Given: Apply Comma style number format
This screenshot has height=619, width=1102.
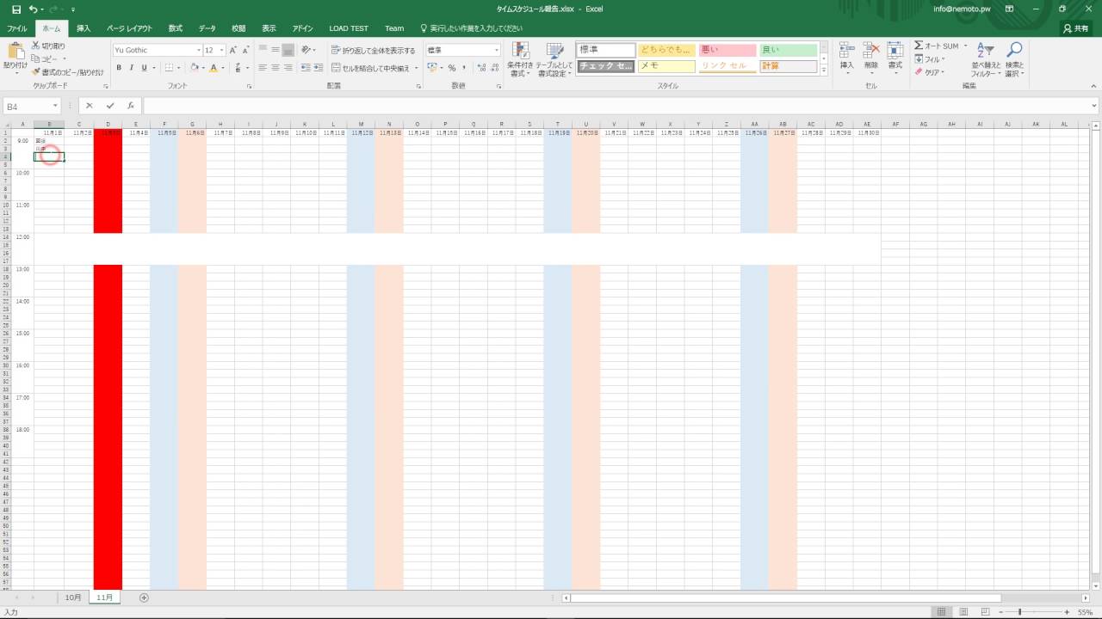Looking at the screenshot, I should (x=463, y=67).
